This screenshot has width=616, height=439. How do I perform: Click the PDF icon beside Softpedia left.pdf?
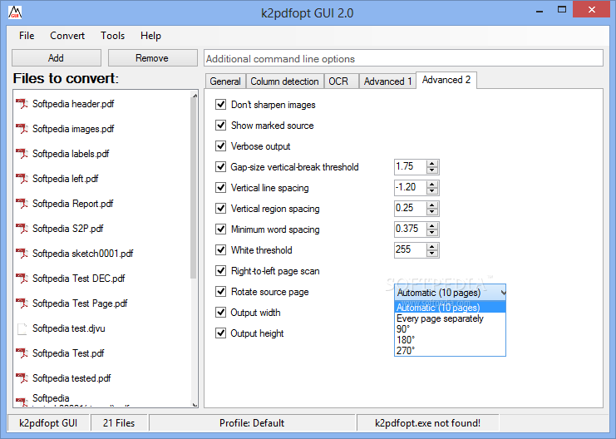click(22, 179)
